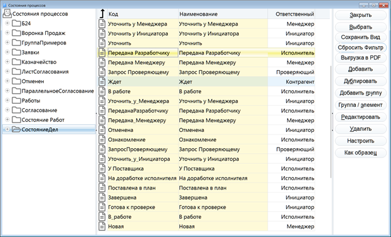This screenshot has width=391, height=237.
Task: Click the Согласование folder icon
Action: [16, 110]
